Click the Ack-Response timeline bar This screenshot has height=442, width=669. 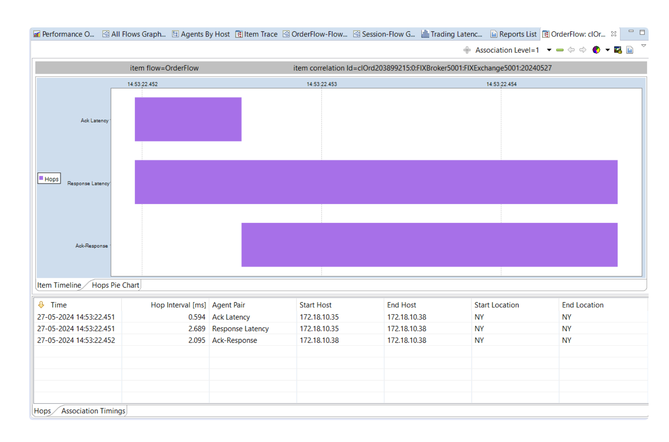(429, 245)
